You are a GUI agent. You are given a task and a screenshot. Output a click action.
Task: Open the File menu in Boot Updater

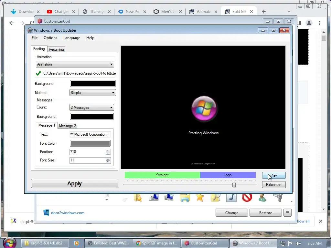[x=35, y=38]
